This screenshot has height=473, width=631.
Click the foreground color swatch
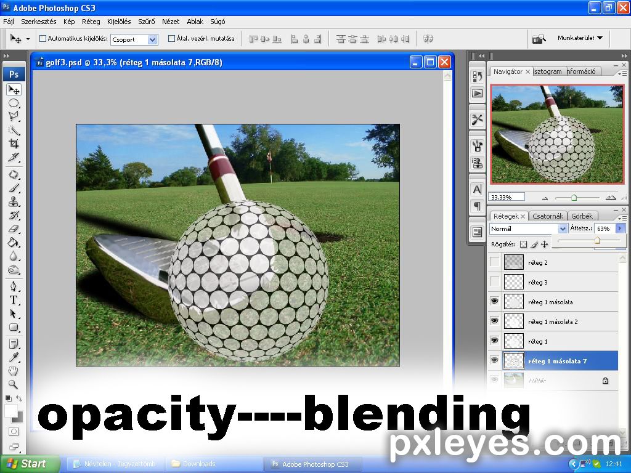11,411
